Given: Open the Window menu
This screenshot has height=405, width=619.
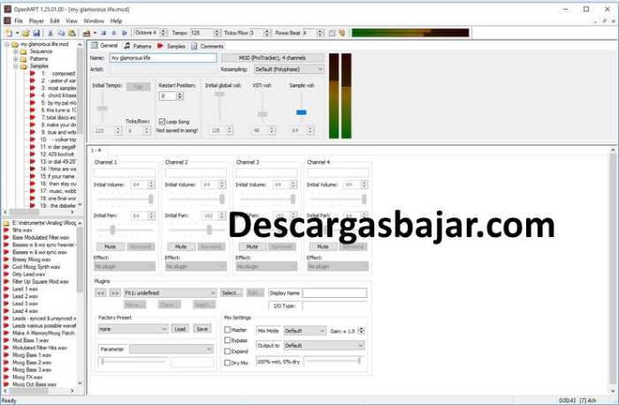Looking at the screenshot, I should (x=94, y=21).
